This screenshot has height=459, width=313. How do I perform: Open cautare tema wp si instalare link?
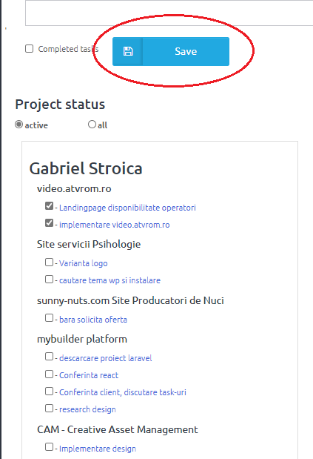110,280
